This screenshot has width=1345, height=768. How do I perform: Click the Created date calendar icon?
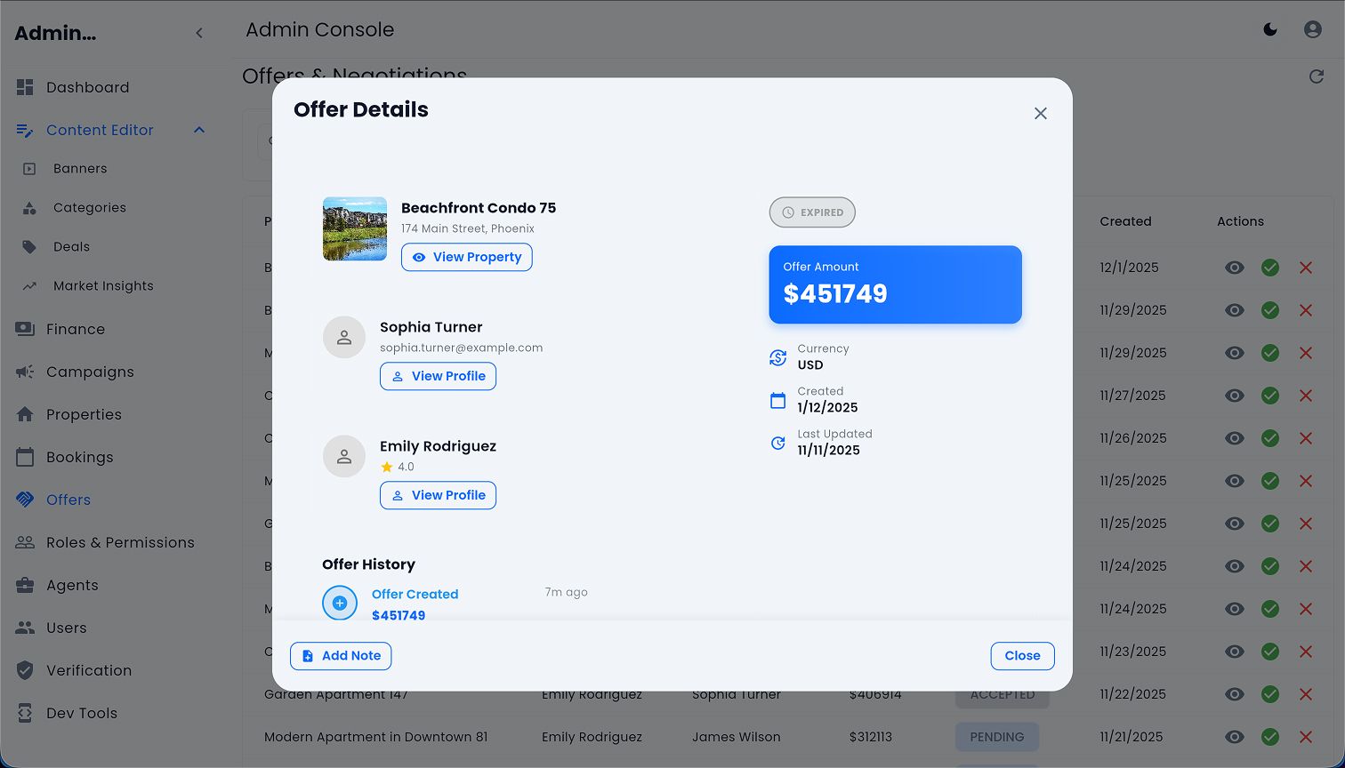pyautogui.click(x=777, y=400)
